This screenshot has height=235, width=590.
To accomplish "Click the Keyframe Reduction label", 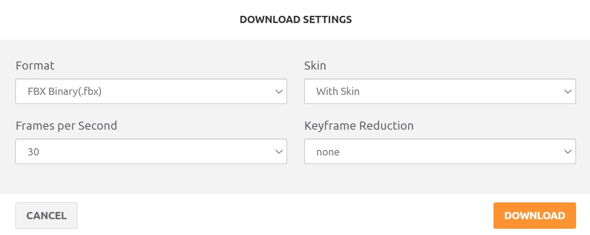I will coord(359,125).
